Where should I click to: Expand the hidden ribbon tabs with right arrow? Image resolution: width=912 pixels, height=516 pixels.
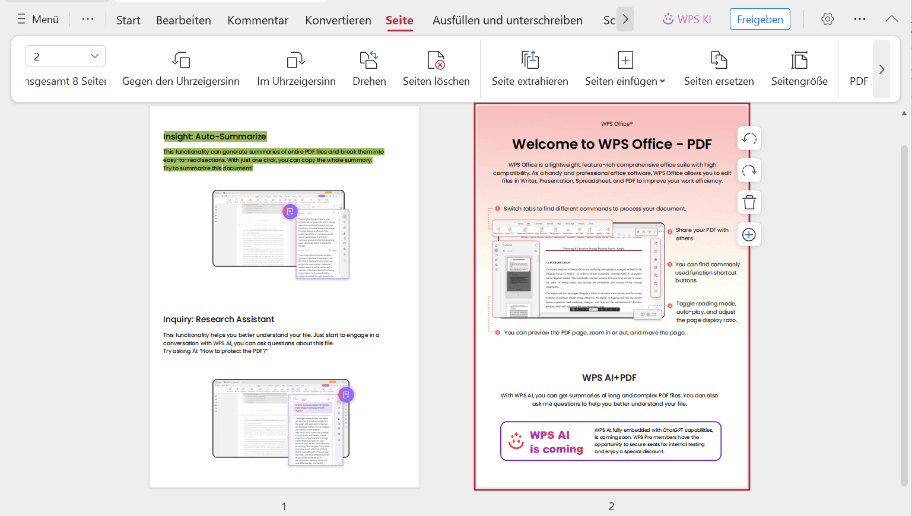pos(625,19)
